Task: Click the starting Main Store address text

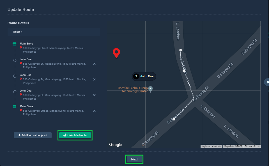Action: [x=53, y=50]
